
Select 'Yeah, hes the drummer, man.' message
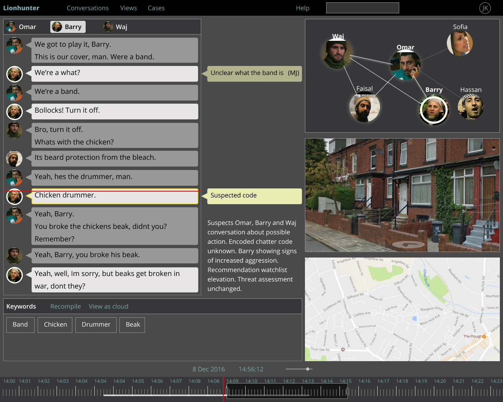point(115,178)
